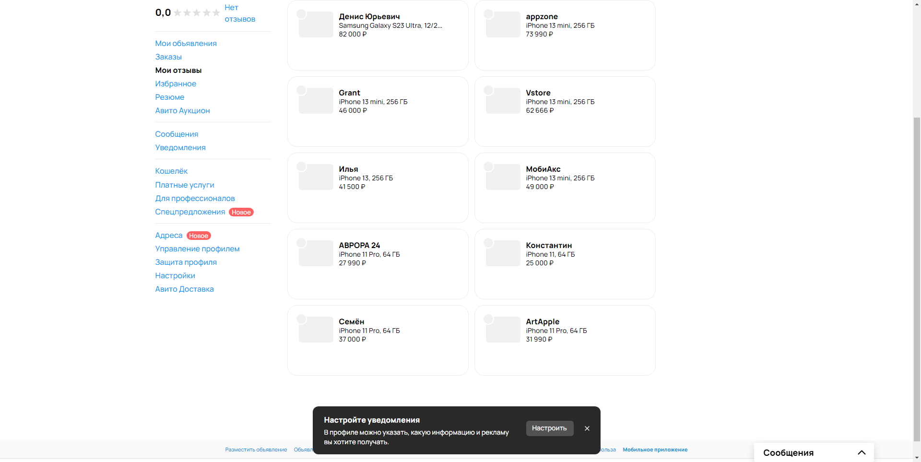
Task: Open Управление профилем
Action: 197,249
